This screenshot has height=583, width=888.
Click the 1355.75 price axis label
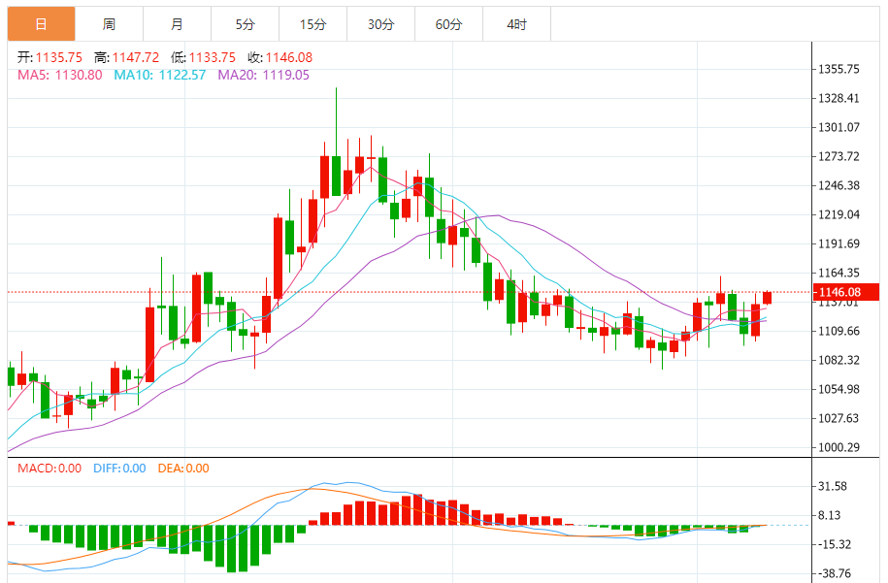tap(840, 70)
